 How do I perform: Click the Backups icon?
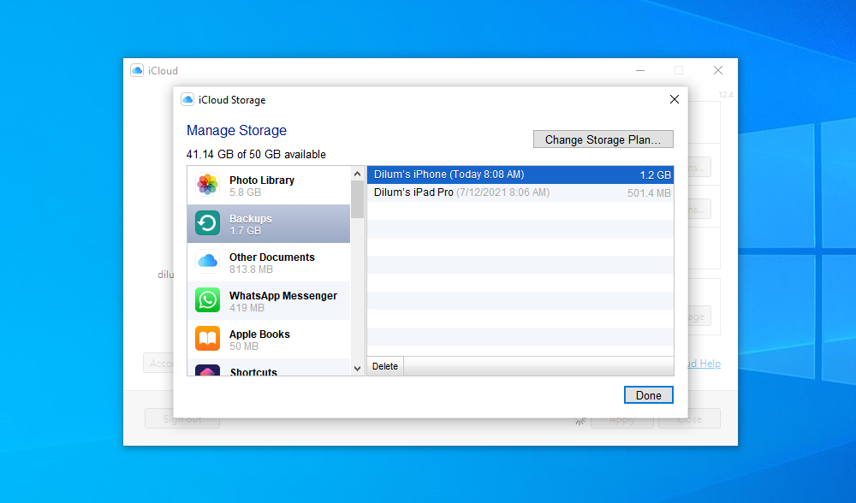point(207,223)
